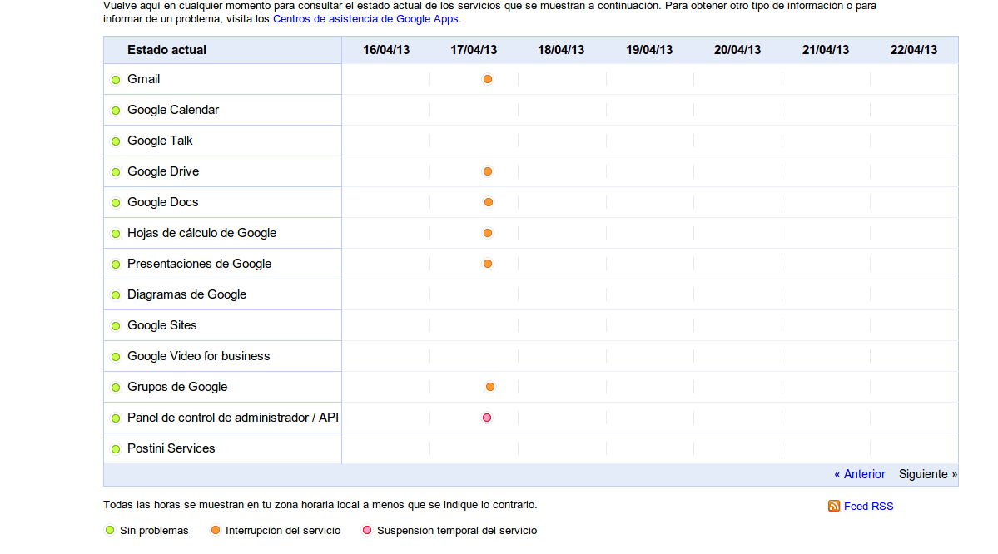Open Grupos de Google interruption marker
This screenshot has height=554, width=998.
pos(490,387)
